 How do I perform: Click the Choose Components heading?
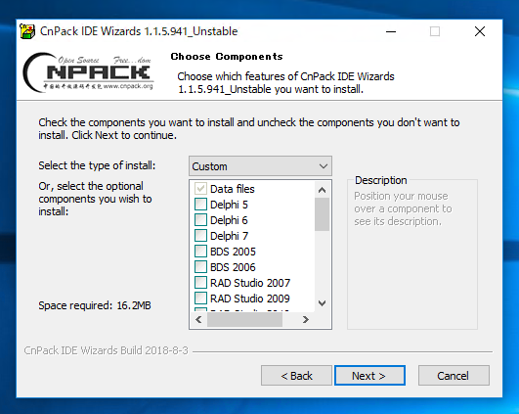pyautogui.click(x=227, y=57)
